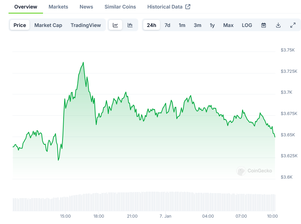Open the calendar date range picker
The width and height of the screenshot is (301, 224).
pyautogui.click(x=264, y=25)
